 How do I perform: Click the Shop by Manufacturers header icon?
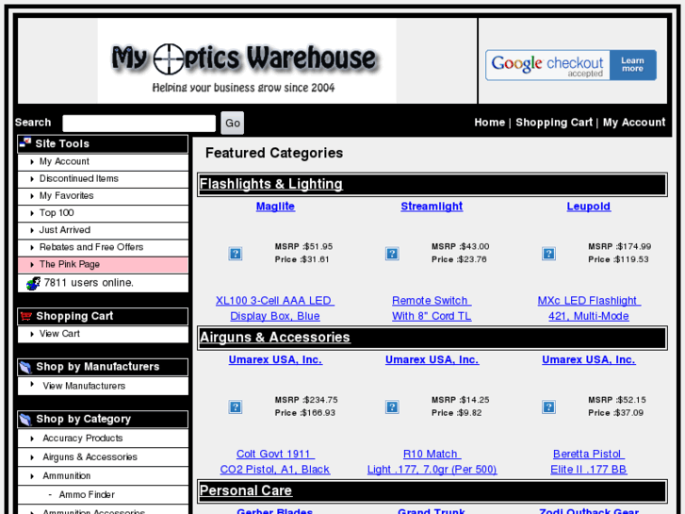[25, 367]
